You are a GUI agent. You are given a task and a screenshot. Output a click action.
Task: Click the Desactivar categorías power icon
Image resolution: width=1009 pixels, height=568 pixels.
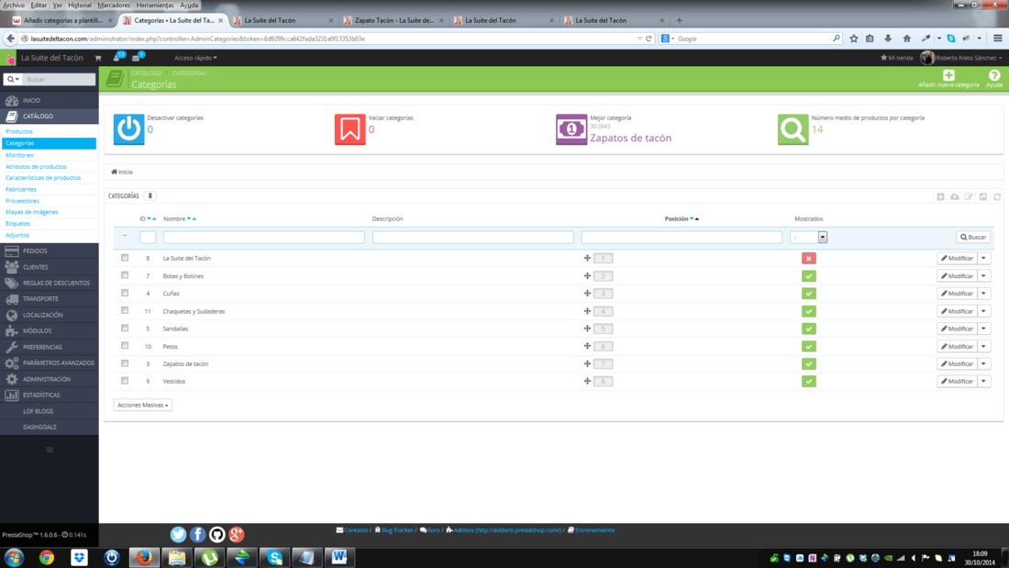(128, 129)
